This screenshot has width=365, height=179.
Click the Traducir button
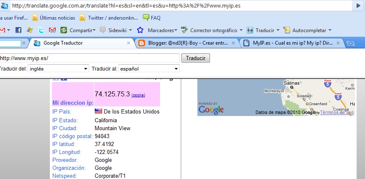point(196,58)
